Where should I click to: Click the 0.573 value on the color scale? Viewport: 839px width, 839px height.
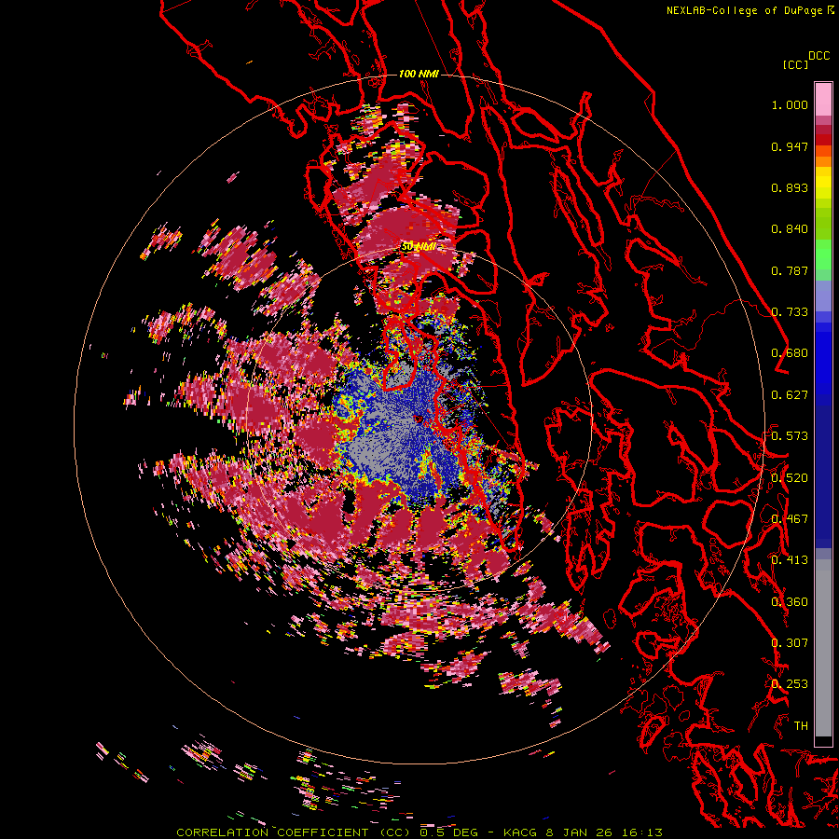tap(790, 436)
